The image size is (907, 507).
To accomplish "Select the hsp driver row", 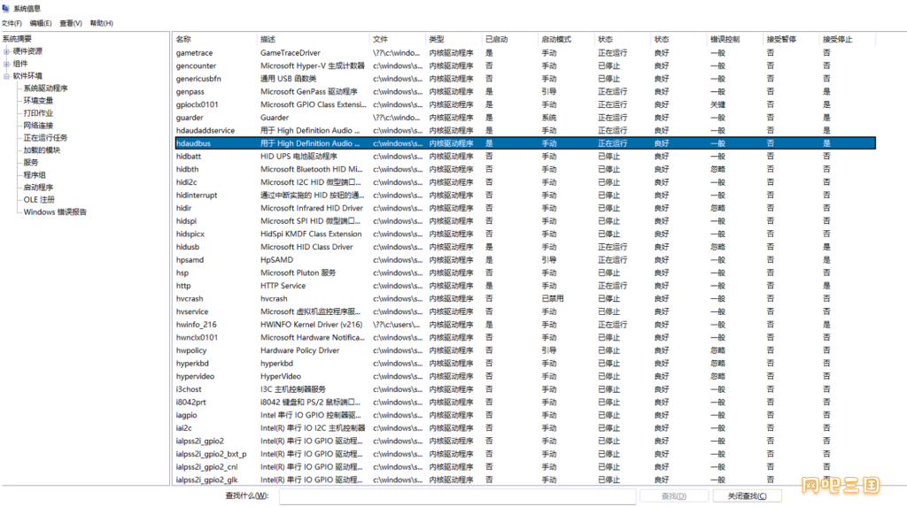I will [525, 273].
